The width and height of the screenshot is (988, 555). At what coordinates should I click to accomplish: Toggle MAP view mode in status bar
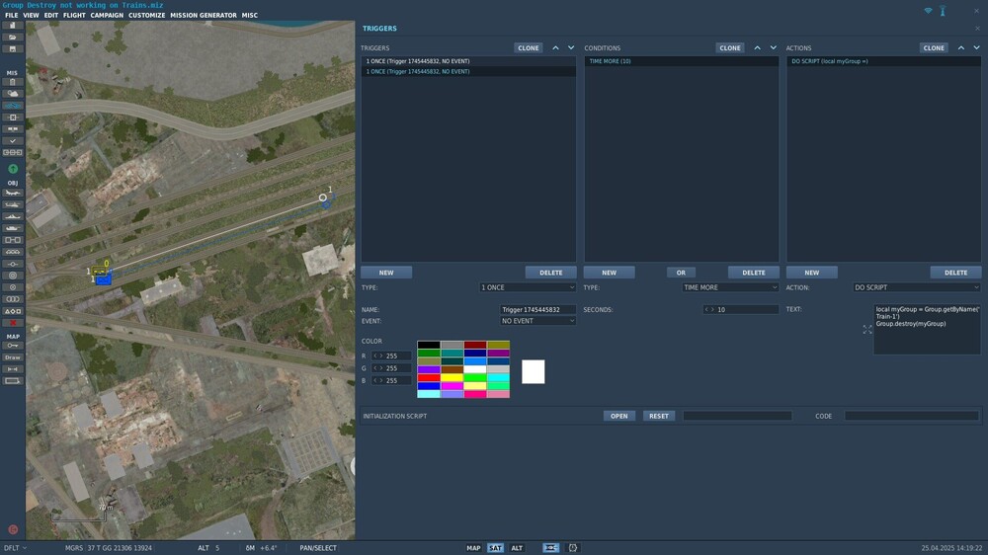click(473, 548)
